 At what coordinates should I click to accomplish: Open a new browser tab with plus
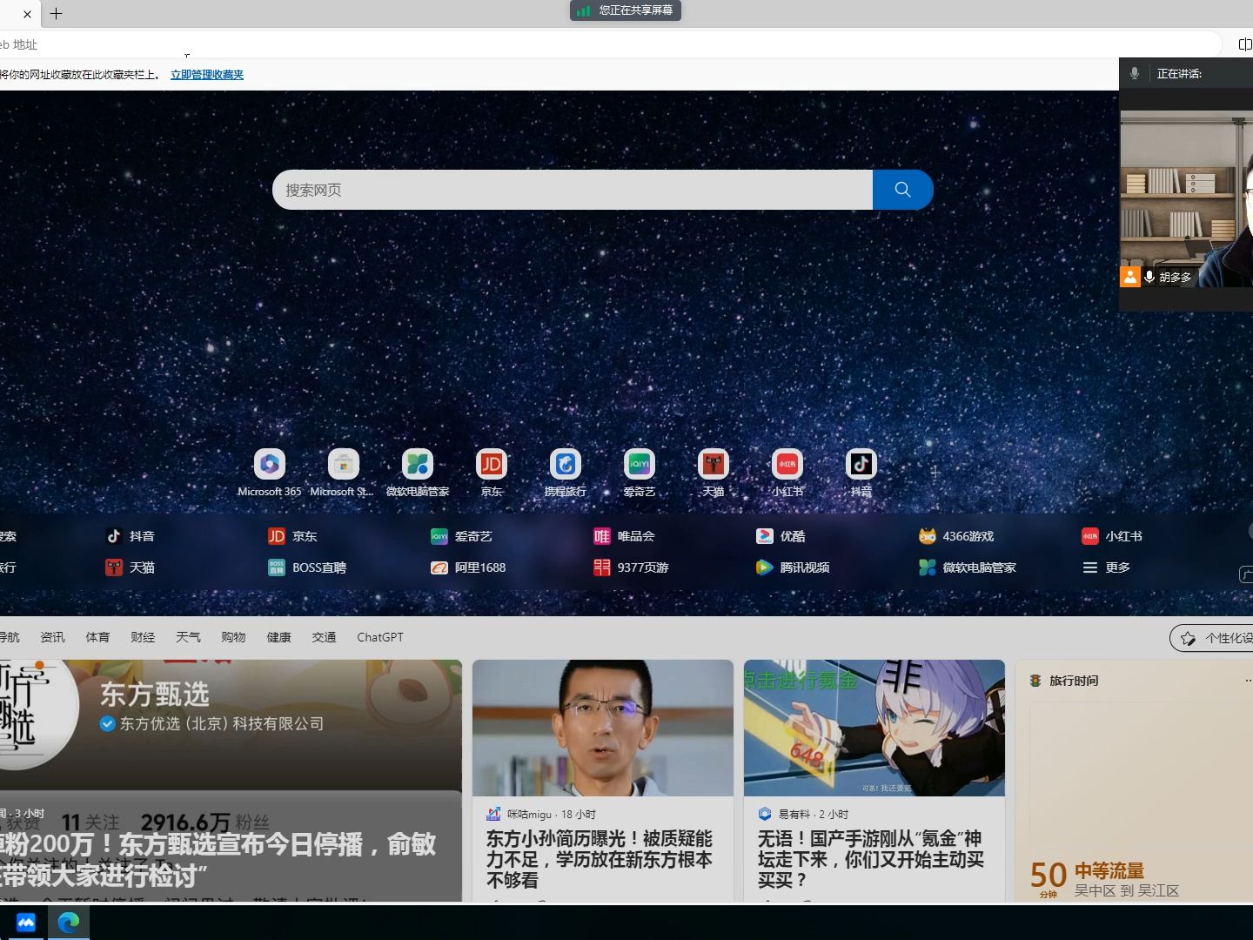click(x=56, y=14)
